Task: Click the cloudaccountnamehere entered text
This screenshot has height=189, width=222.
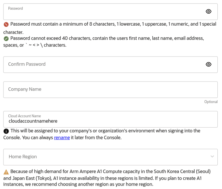Action: 33,121
